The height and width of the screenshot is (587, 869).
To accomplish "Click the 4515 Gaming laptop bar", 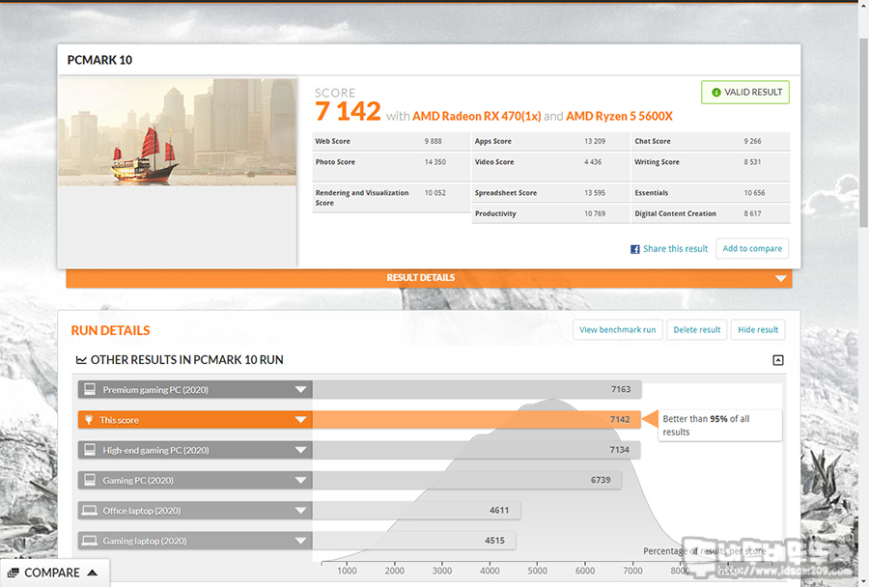I will tap(414, 541).
